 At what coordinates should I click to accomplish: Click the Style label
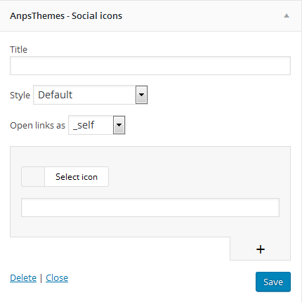pyautogui.click(x=20, y=96)
